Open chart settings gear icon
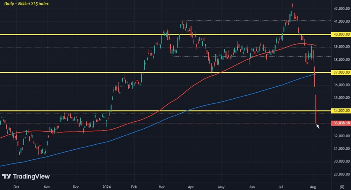This screenshot has height=190, width=351. [342, 187]
